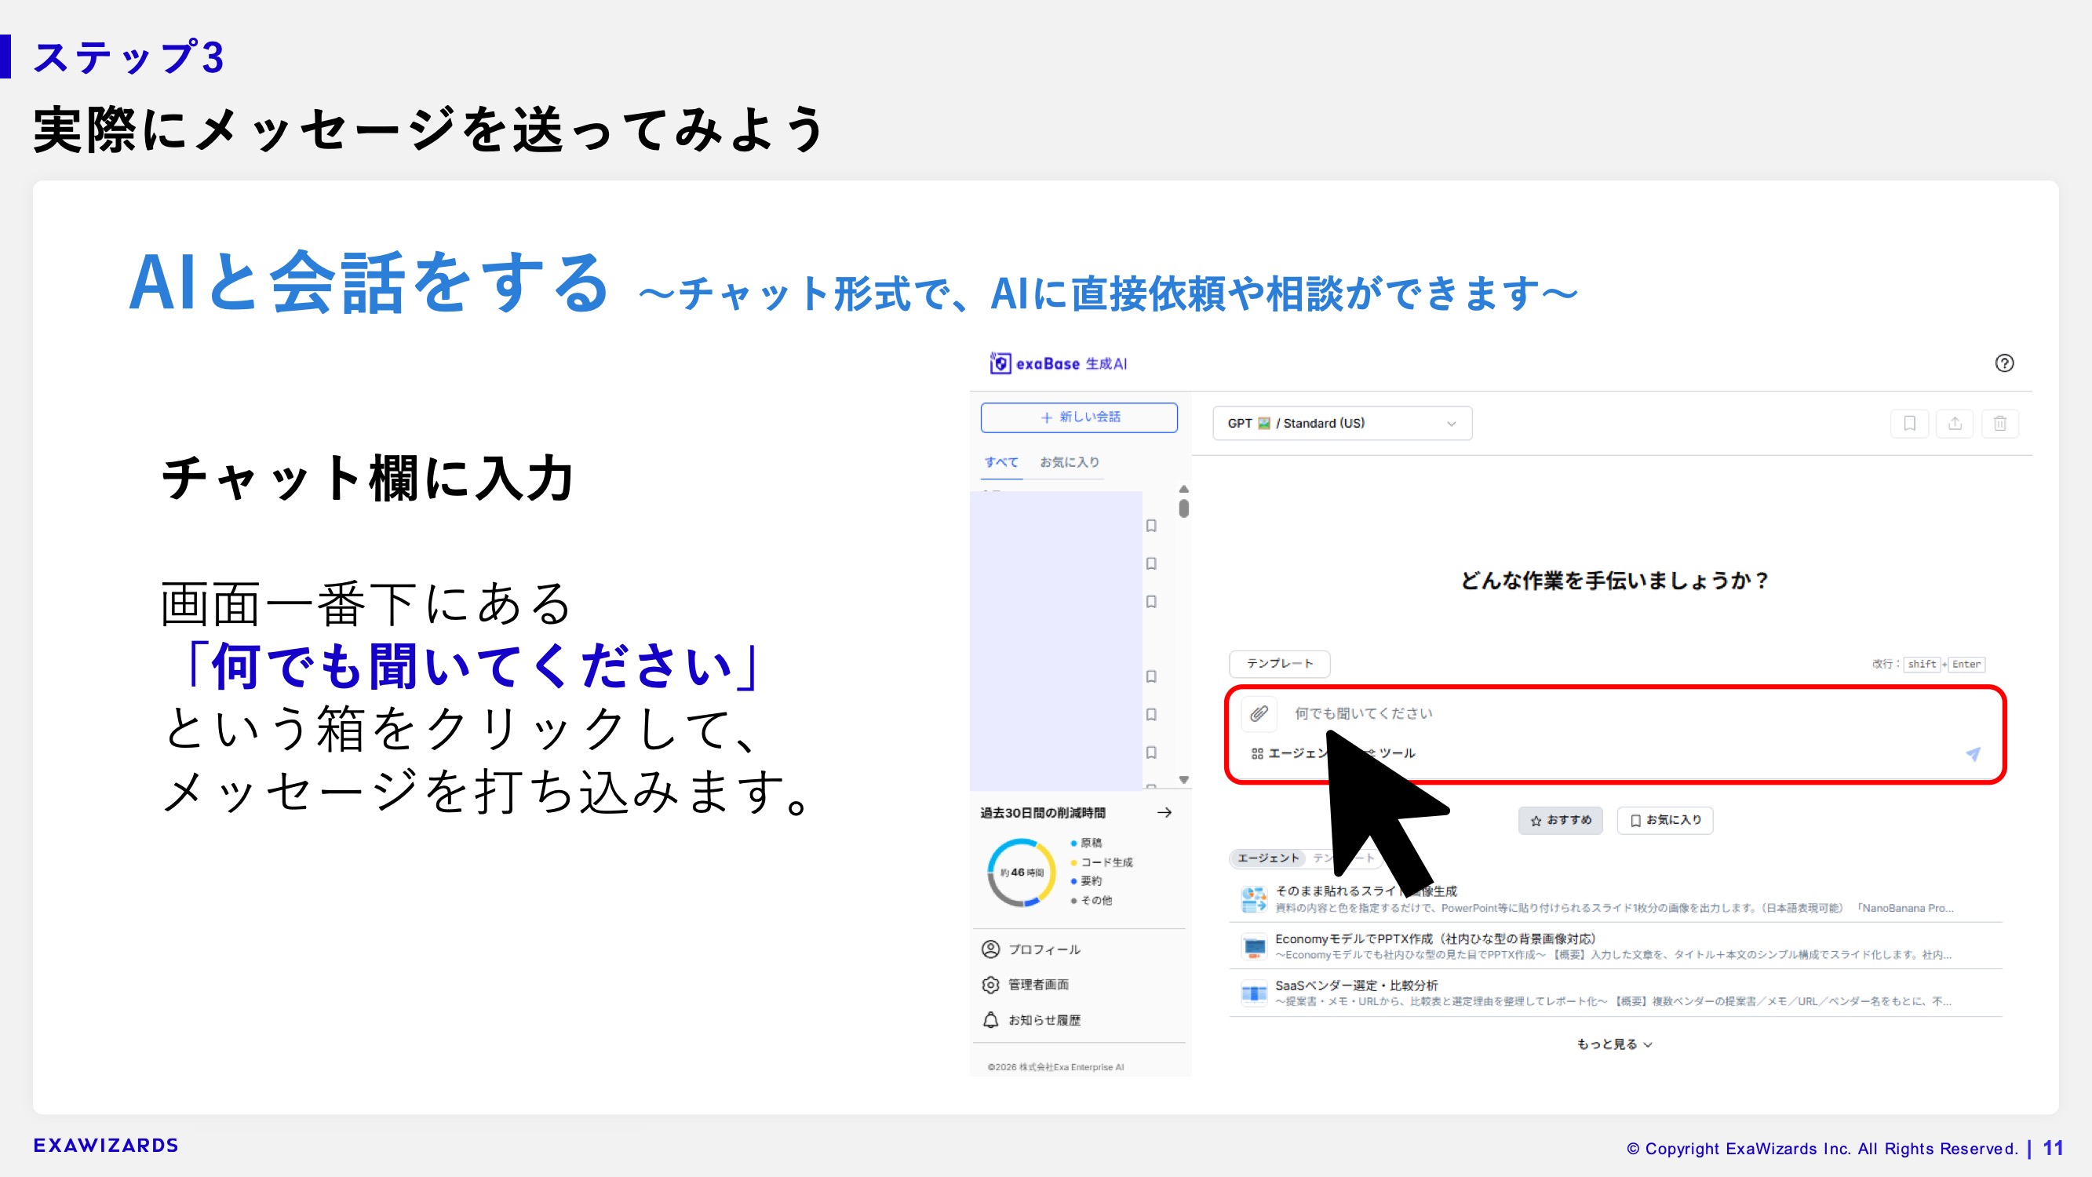
Task: Open the エージェント selector in the chat box
Action: (x=1292, y=753)
